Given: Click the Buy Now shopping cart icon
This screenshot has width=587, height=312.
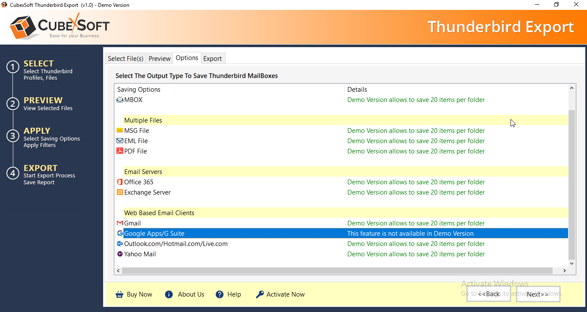Looking at the screenshot, I should click(x=119, y=294).
